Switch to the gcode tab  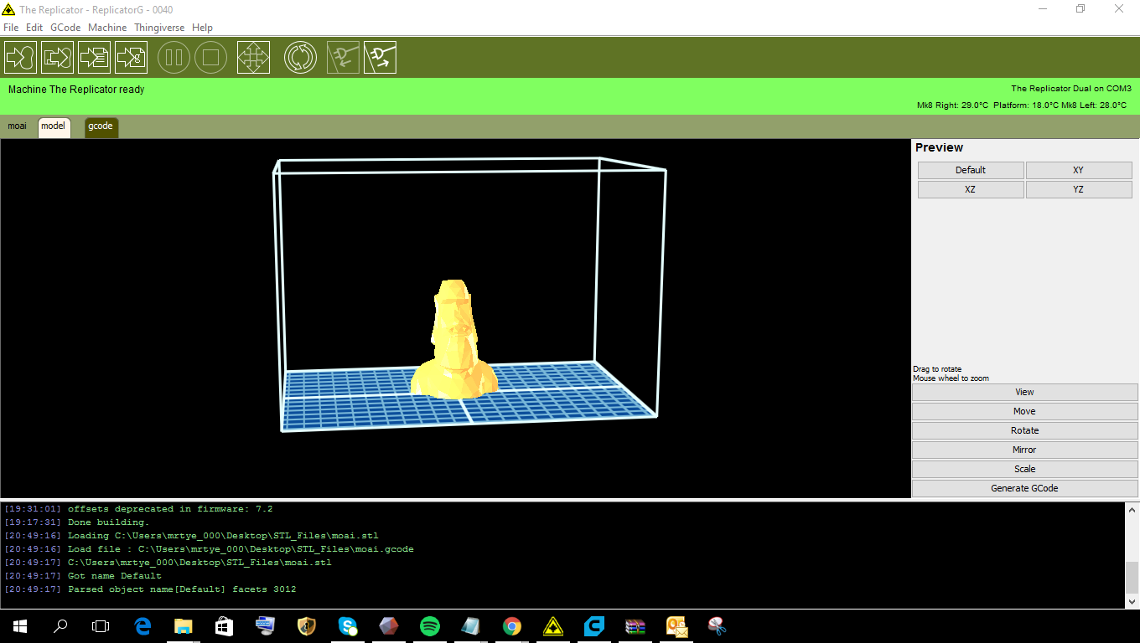click(x=101, y=126)
